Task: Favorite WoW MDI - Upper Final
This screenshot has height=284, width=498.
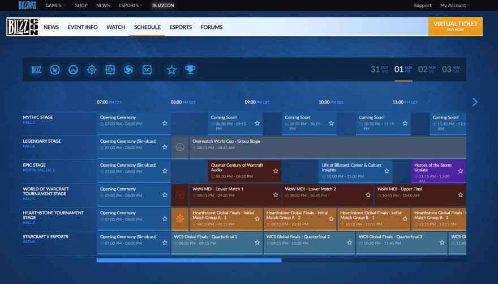Action: pos(461,194)
